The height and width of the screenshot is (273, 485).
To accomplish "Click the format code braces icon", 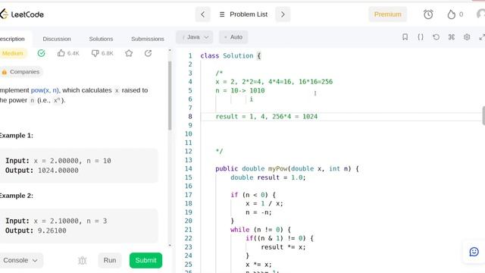I will tap(421, 37).
